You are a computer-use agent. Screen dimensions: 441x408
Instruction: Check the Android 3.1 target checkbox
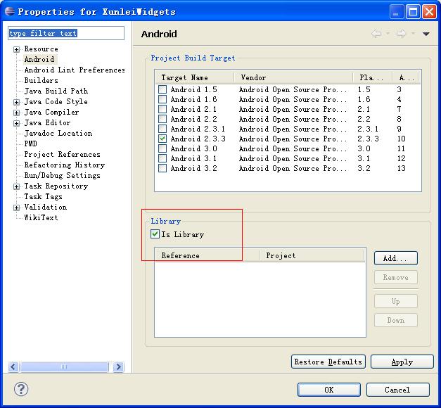click(162, 158)
